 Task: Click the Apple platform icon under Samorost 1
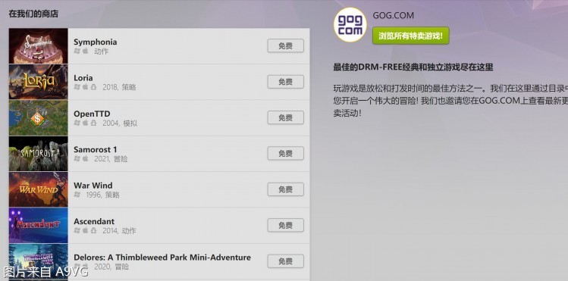(x=86, y=158)
